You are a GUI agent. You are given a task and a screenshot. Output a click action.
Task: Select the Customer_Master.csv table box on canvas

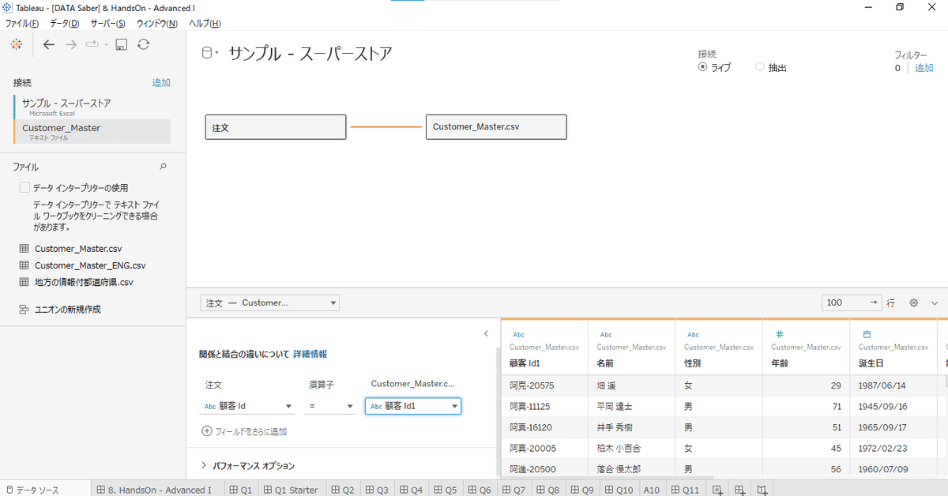(x=496, y=127)
